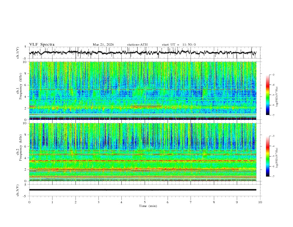Click the "station=ATH" label
The height and width of the screenshot is (227, 293).
tap(137, 45)
